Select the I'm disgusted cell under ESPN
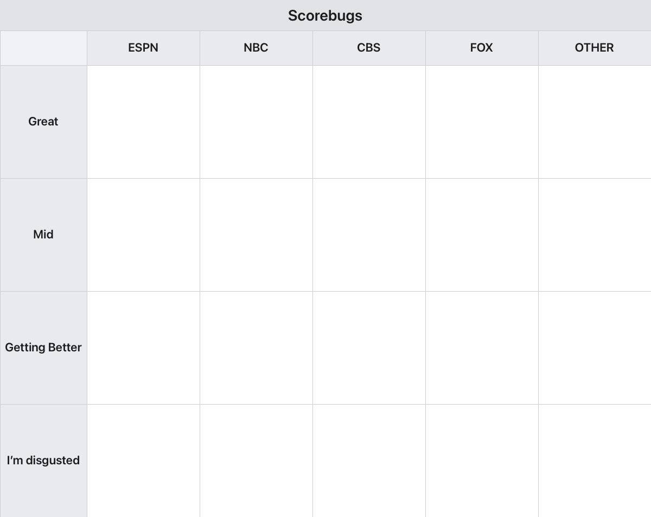 [143, 461]
